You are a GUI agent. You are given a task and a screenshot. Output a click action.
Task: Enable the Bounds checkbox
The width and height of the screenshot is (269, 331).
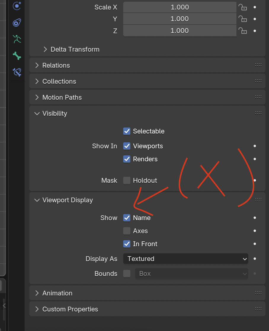point(127,273)
